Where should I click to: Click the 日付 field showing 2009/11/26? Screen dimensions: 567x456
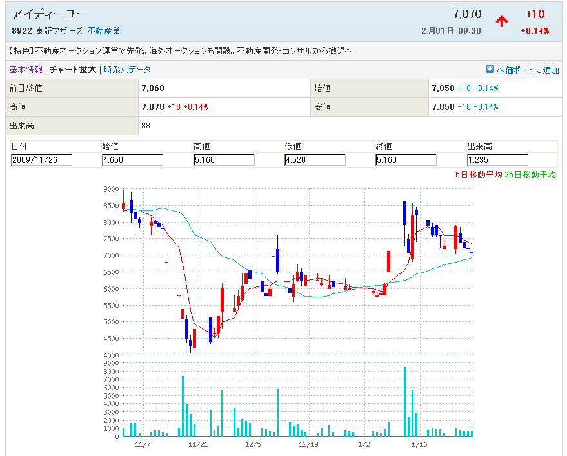coord(42,160)
